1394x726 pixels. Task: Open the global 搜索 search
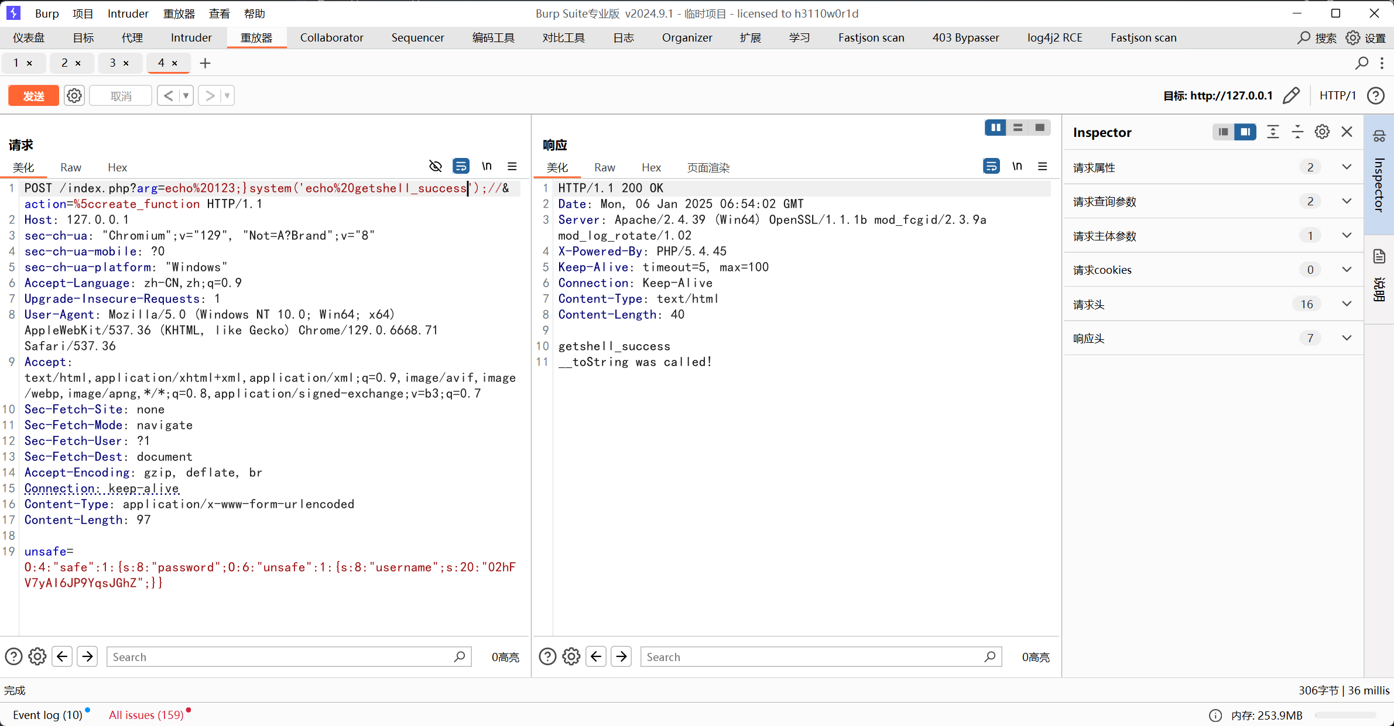click(1317, 38)
